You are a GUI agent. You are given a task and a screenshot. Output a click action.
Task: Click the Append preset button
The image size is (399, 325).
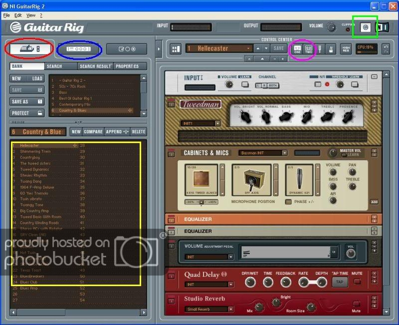117,132
